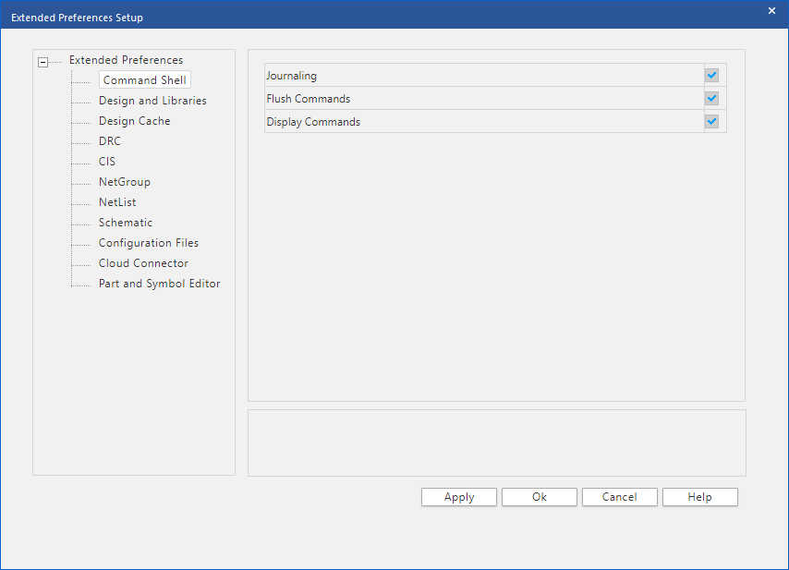Click the Flush Commands label text
Screen dimensions: 789x570
tap(308, 99)
